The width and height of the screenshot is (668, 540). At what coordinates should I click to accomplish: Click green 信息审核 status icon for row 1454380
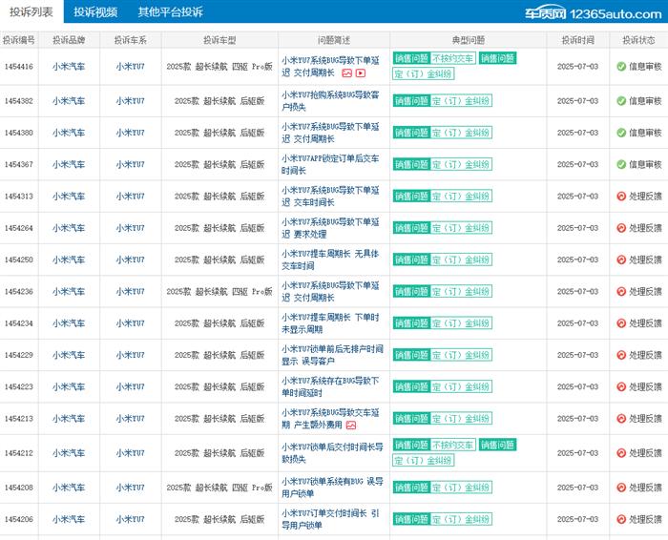pyautogui.click(x=621, y=133)
